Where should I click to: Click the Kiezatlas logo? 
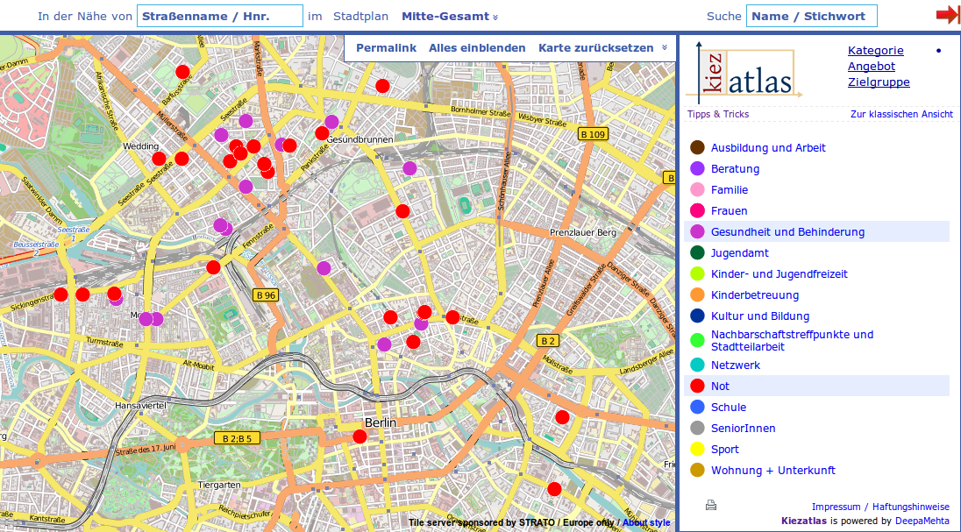point(744,73)
